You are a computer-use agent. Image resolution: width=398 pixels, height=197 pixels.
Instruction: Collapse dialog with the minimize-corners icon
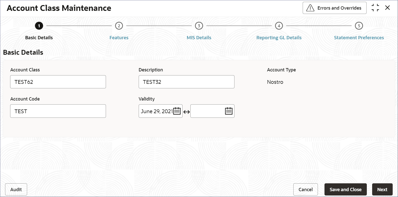click(x=375, y=8)
